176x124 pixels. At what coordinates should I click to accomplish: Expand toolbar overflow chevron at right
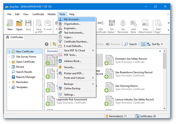(x=169, y=23)
